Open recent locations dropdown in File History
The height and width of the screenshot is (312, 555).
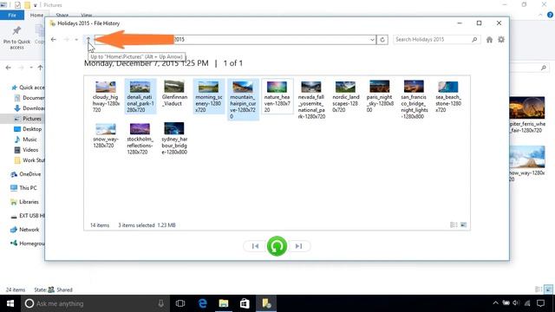point(76,40)
